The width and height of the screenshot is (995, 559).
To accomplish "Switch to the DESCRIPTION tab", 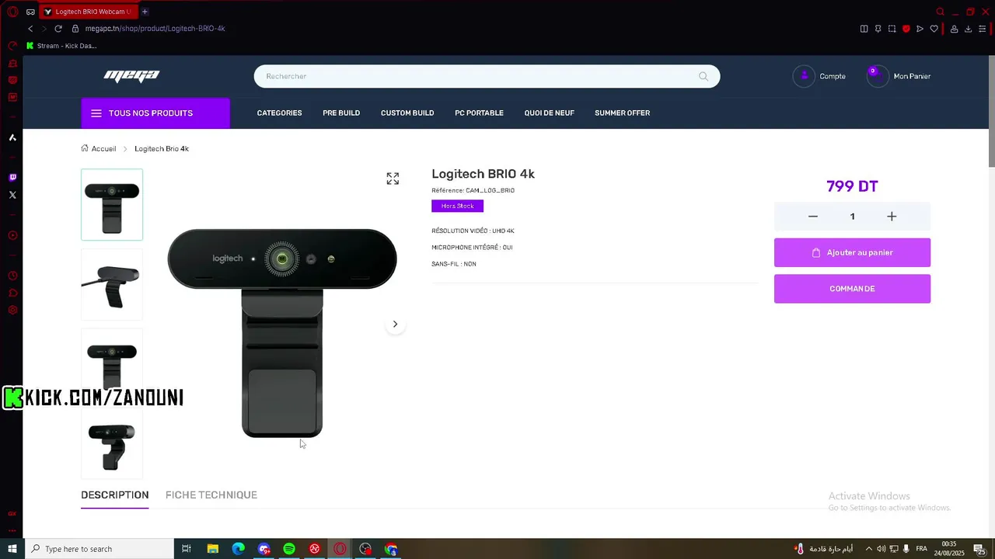I will click(x=114, y=495).
